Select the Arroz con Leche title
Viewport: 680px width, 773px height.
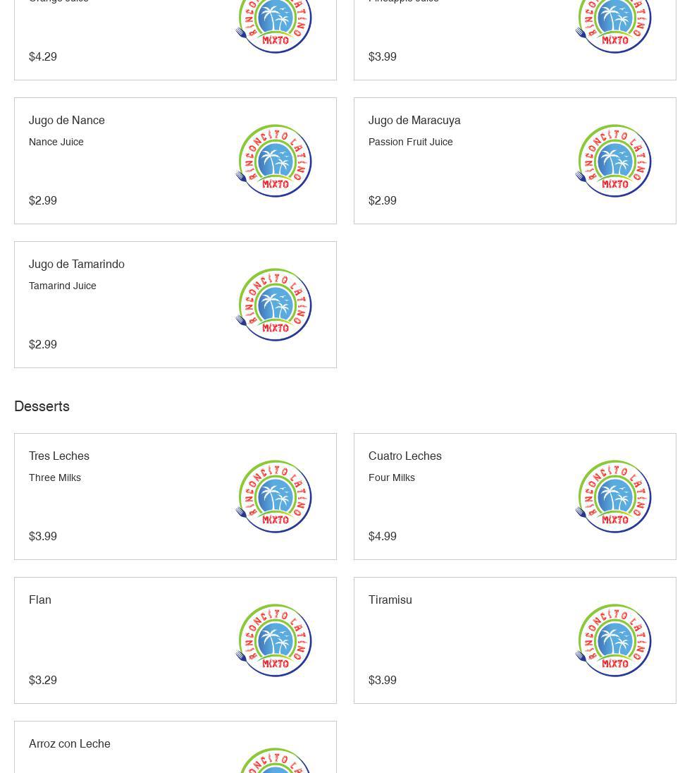[70, 744]
